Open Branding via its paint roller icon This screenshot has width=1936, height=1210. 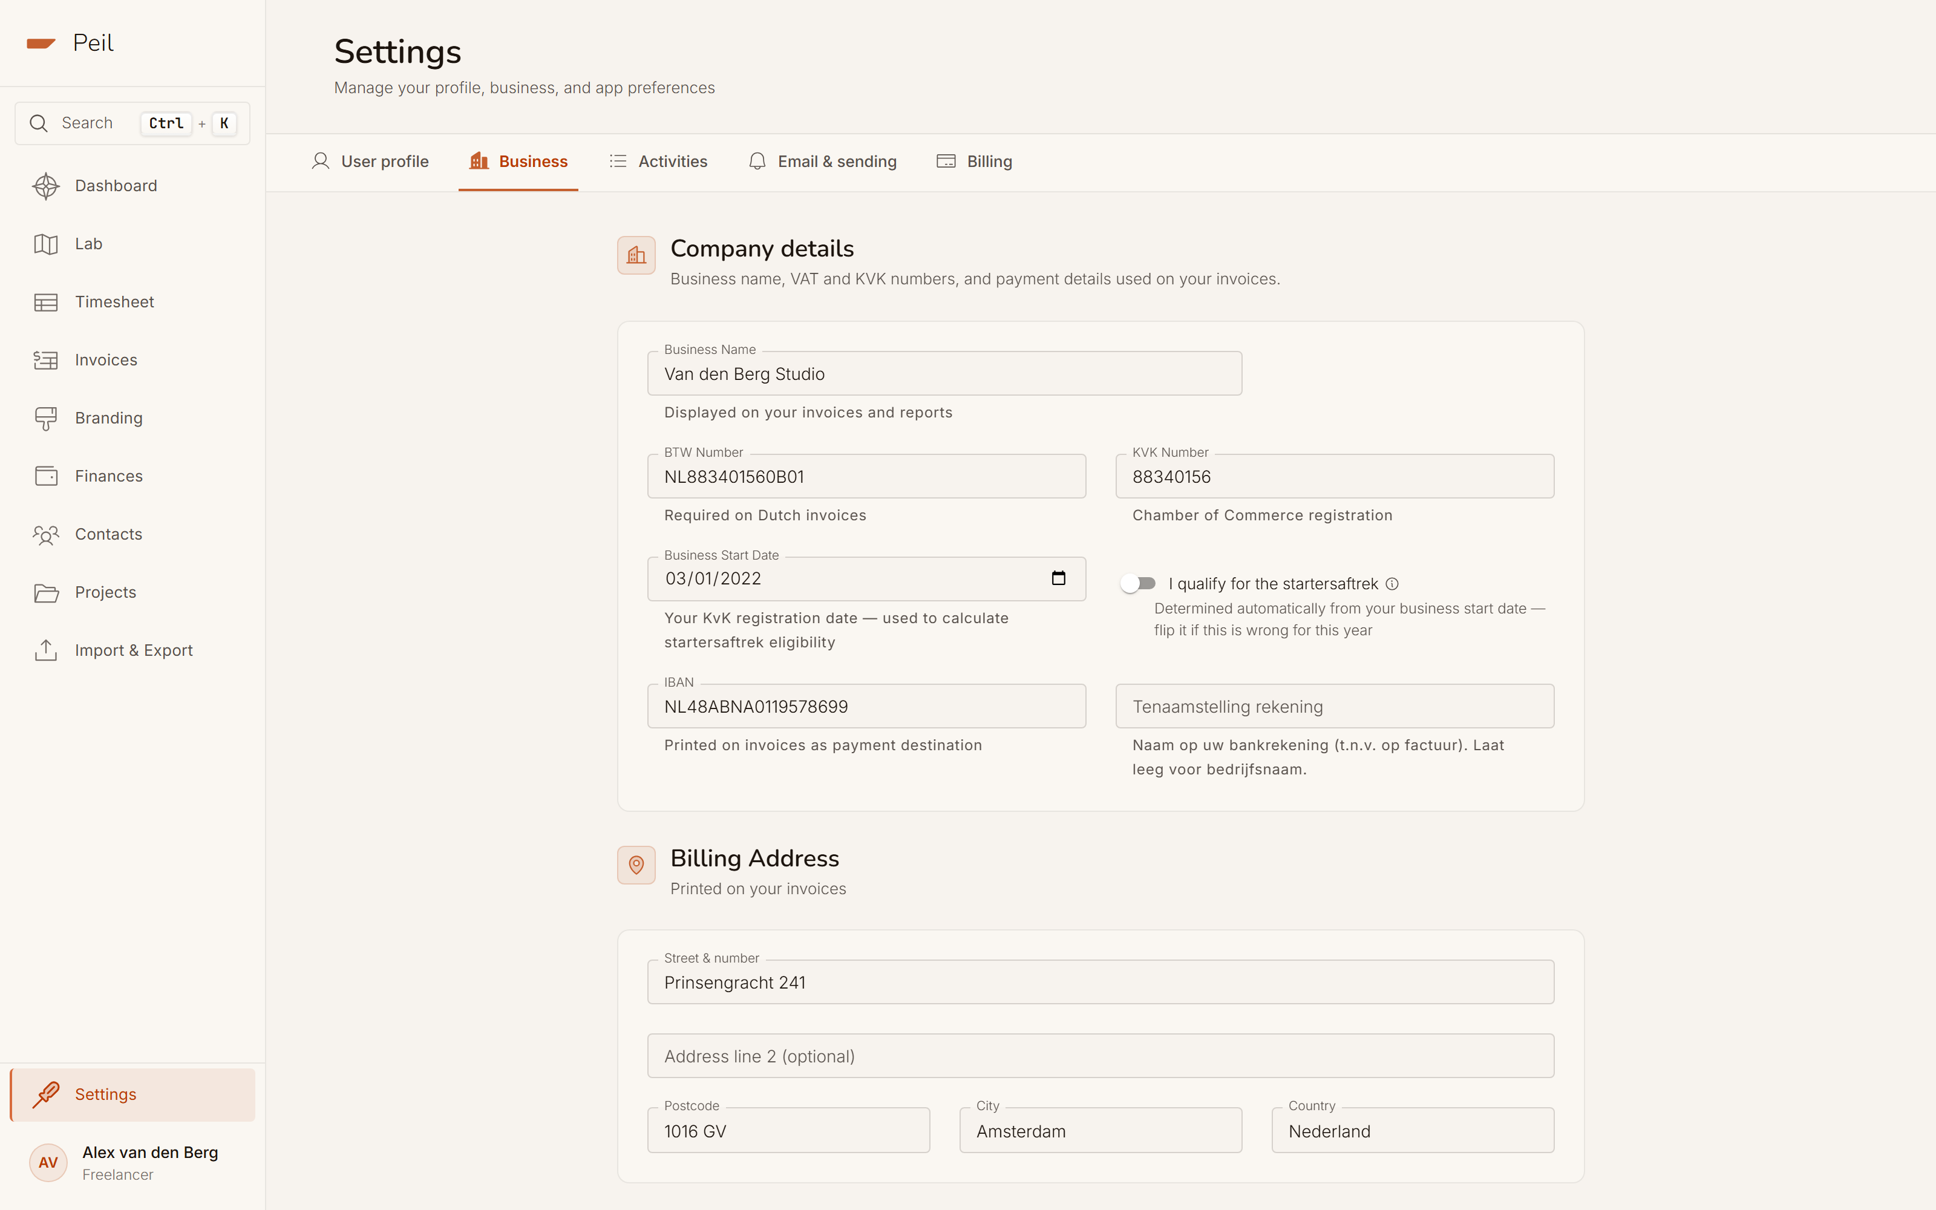coord(45,419)
